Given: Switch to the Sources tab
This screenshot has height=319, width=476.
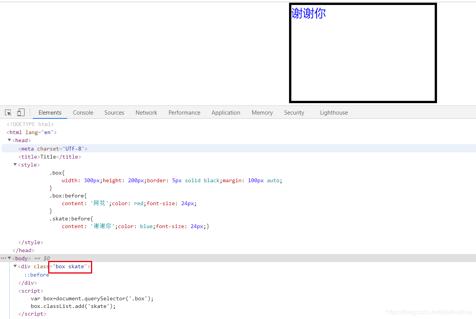Looking at the screenshot, I should coord(114,113).
